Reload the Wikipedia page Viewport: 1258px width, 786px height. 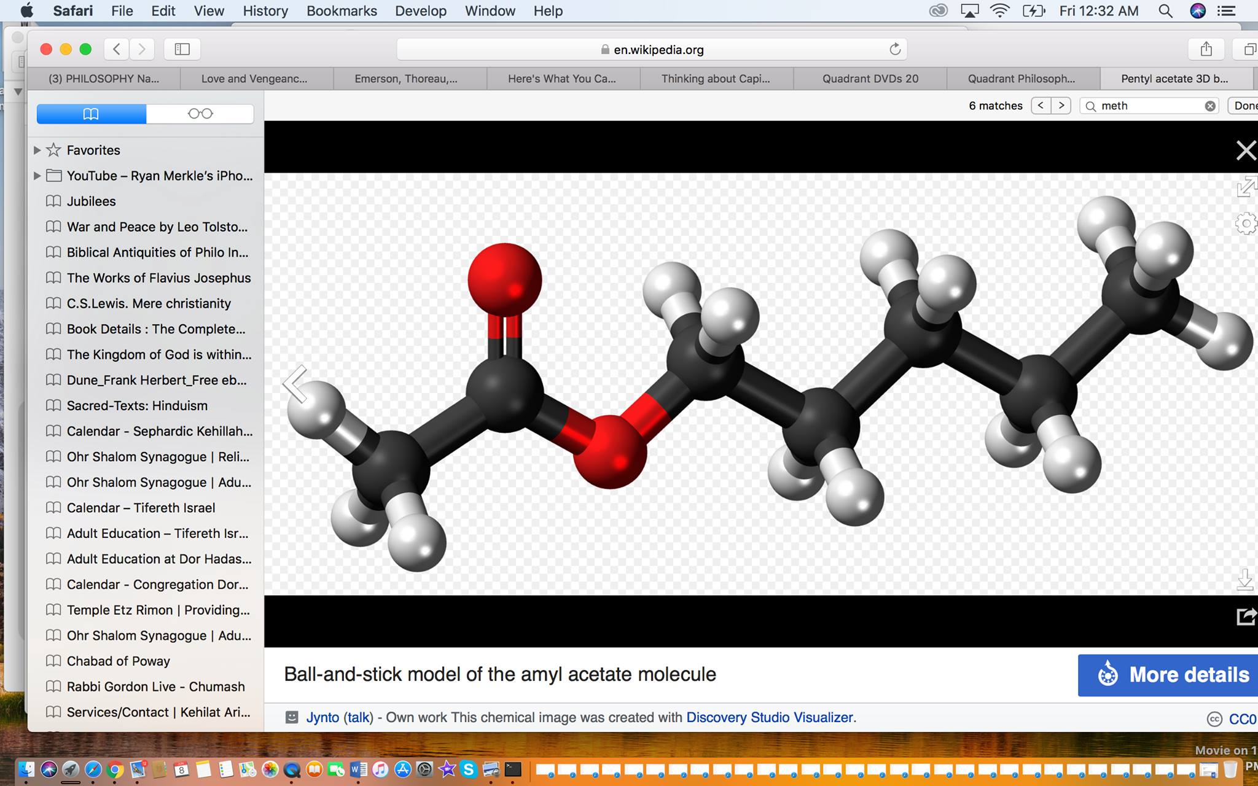click(895, 49)
